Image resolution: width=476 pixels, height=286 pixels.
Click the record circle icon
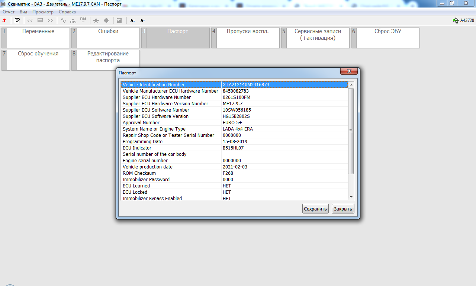click(106, 20)
